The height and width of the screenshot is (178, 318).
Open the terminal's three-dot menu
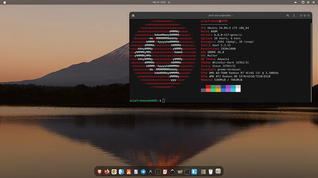[294, 16]
